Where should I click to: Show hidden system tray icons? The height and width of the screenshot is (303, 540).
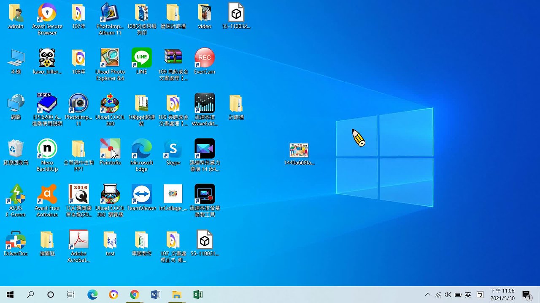(x=428, y=295)
